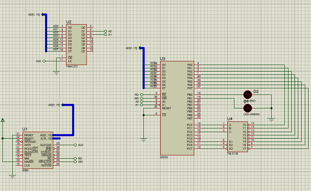Select the U2 74HC373 latch body
This screenshot has height=191, width=311.
76,45
